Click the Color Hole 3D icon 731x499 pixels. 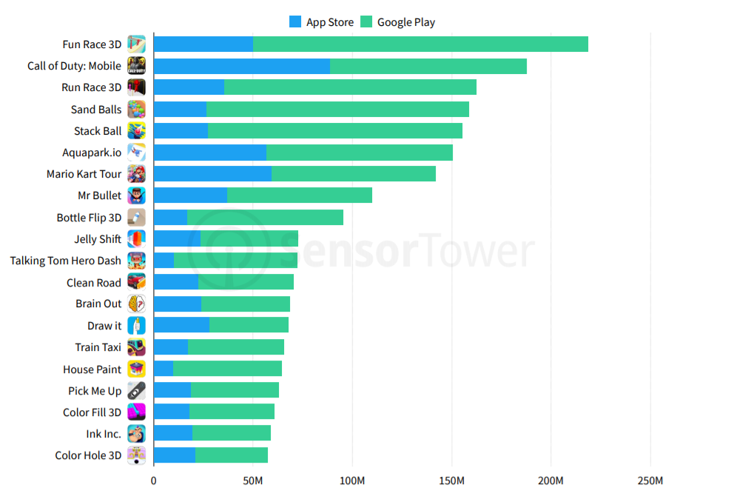137,455
